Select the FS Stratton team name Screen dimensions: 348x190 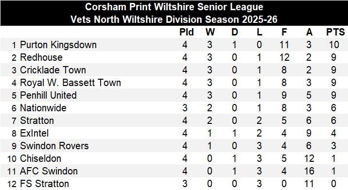click(x=44, y=184)
